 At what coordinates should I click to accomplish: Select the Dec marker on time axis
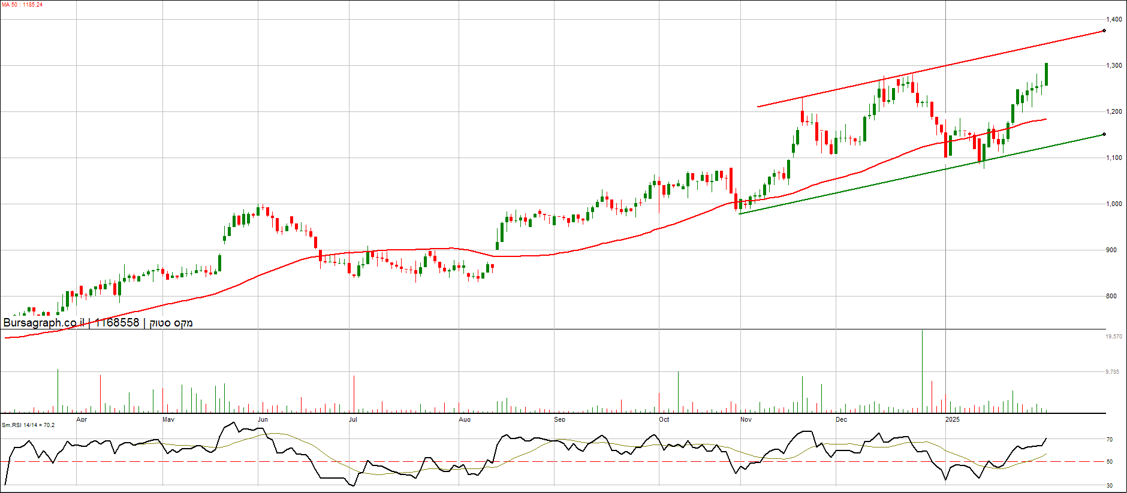[x=841, y=419]
